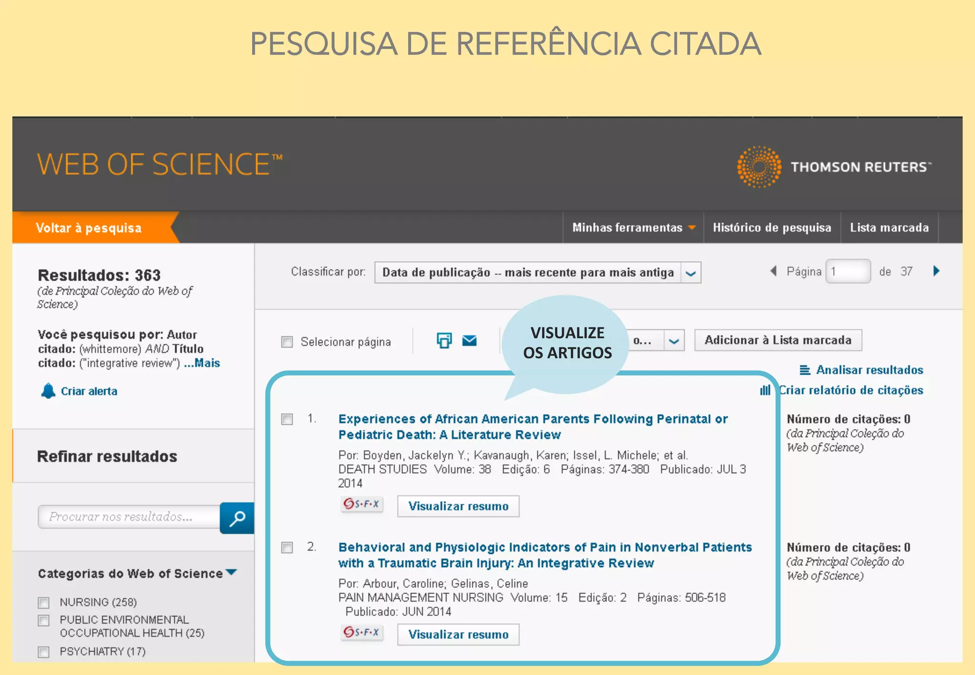Click total page count '37'
975x675 pixels.
tap(906, 271)
